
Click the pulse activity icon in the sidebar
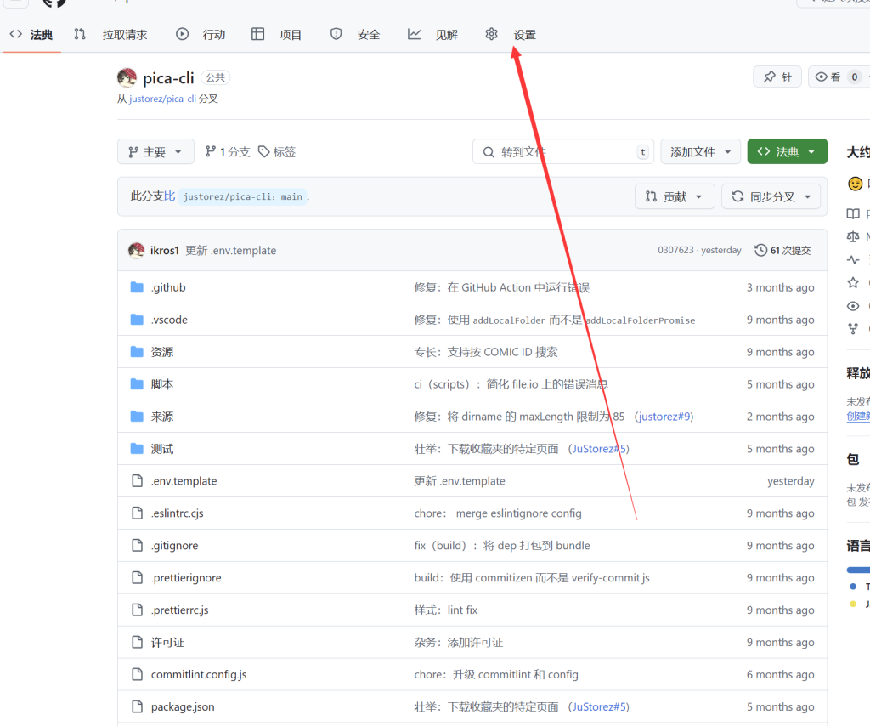point(853,260)
